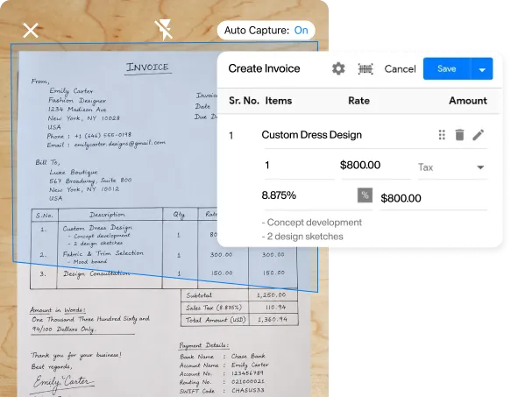511x397 pixels.
Task: Click Sales Tax (8.875%) row on scan
Action: pos(239,308)
